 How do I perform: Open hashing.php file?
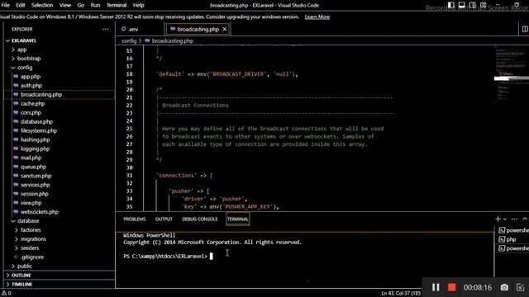click(x=35, y=139)
